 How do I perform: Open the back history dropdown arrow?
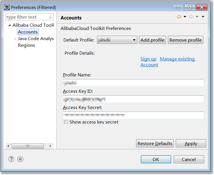tap(185, 17)
